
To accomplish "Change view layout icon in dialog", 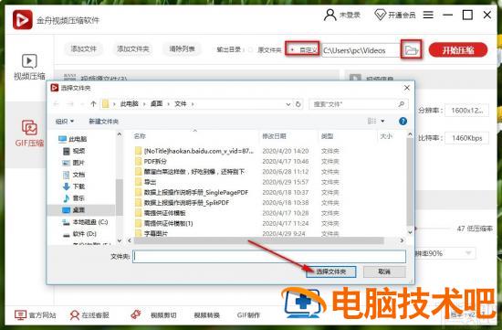I will click(371, 121).
